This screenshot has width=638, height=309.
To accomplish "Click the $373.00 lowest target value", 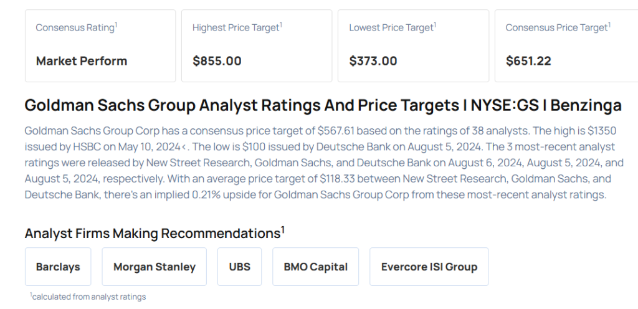I will (373, 61).
